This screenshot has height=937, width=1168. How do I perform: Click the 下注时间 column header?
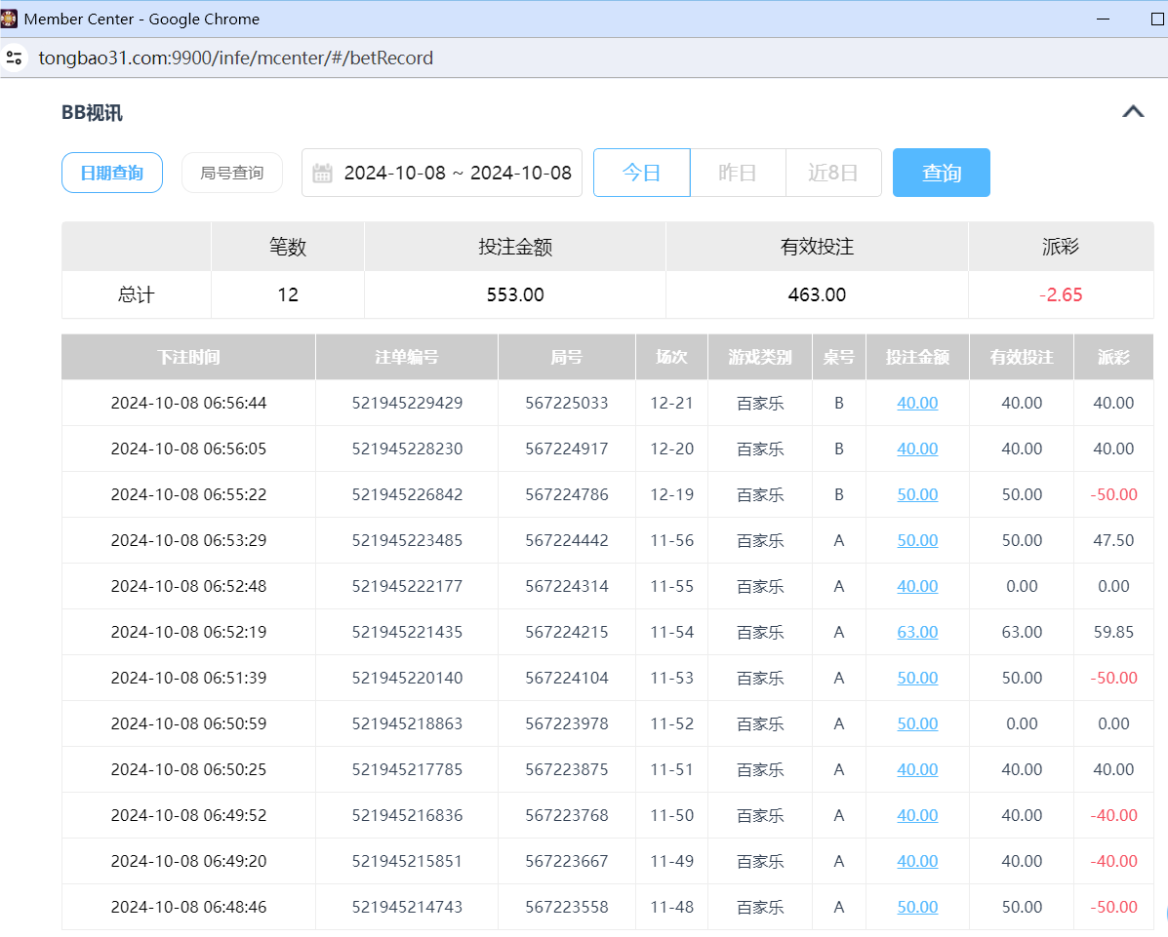tap(188, 357)
